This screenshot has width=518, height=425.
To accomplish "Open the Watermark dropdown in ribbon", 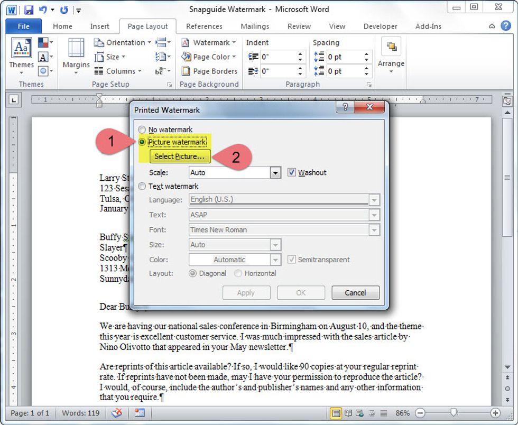I will click(211, 42).
